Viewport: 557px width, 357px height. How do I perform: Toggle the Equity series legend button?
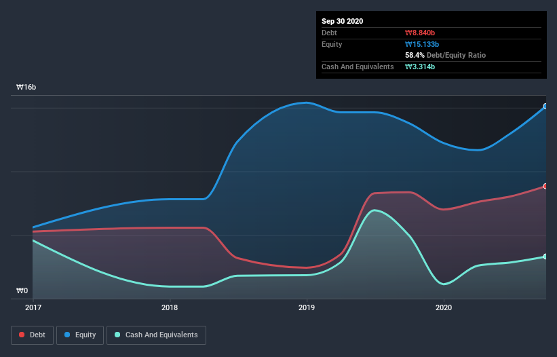[x=80, y=335]
